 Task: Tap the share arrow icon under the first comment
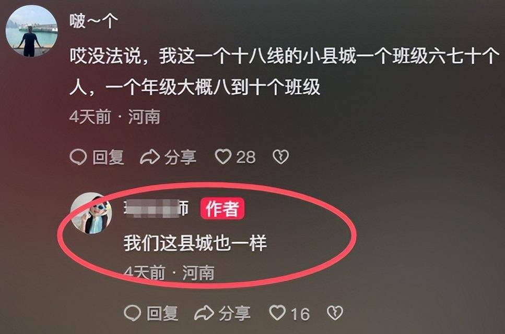point(150,157)
